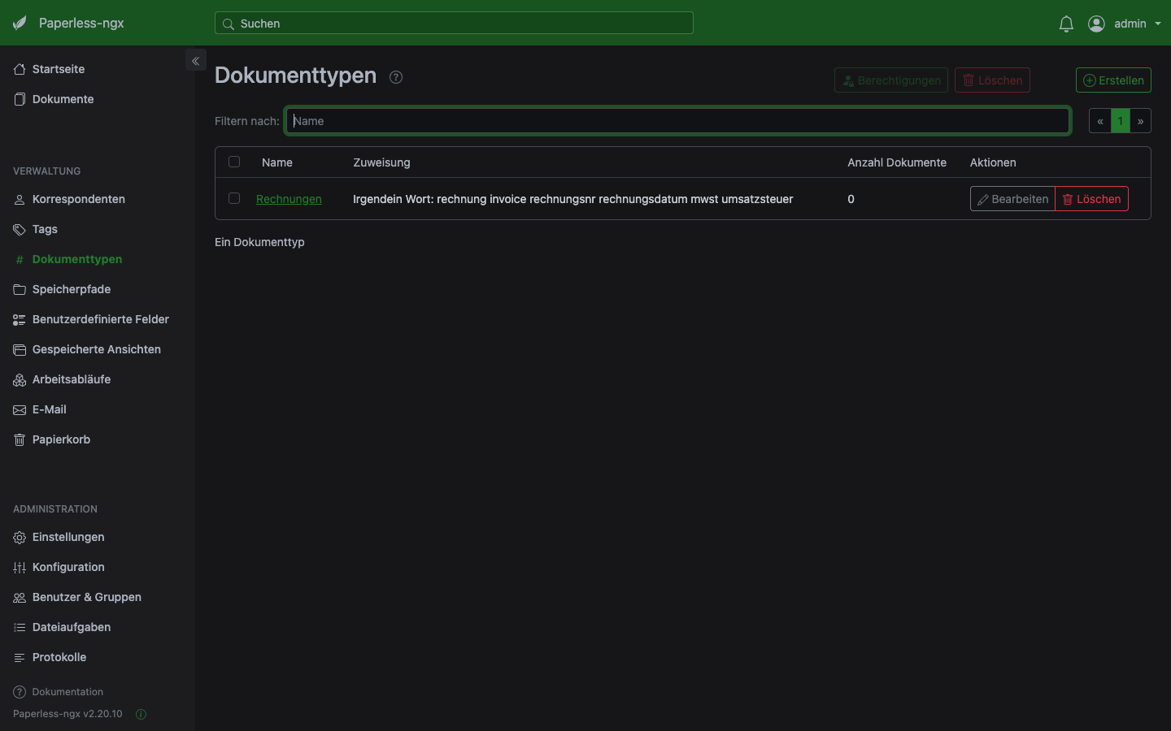This screenshot has width=1171, height=731.
Task: Click the E-Mail envelope icon
Action: coord(18,409)
